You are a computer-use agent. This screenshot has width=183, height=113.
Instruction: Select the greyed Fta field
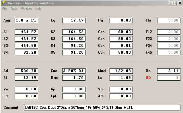[x=169, y=20]
